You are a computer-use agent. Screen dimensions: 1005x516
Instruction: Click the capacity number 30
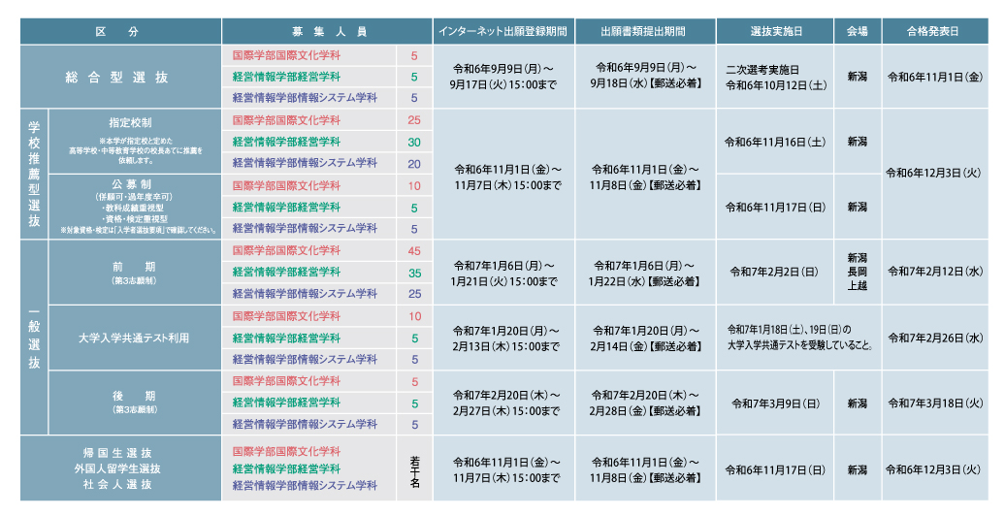point(414,142)
